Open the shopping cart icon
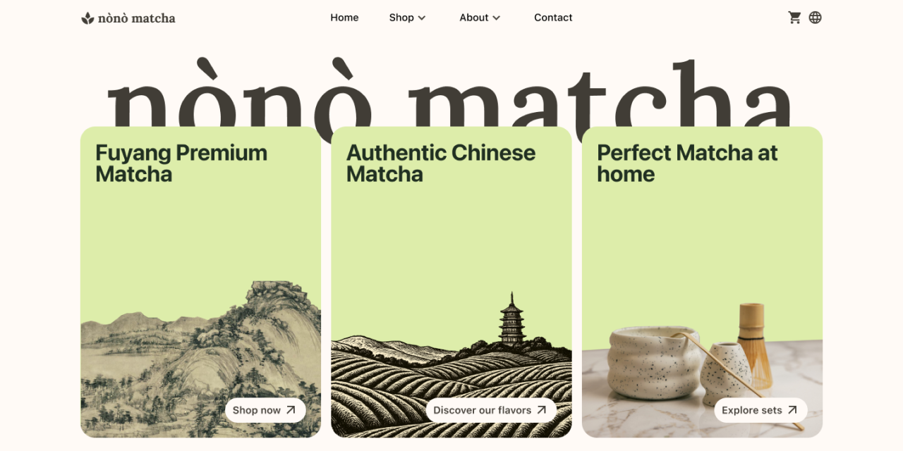The width and height of the screenshot is (903, 451). (x=794, y=18)
